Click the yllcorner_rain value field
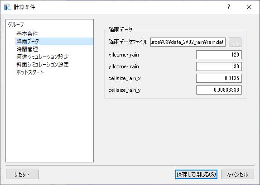The image size is (260, 185). coord(219,66)
